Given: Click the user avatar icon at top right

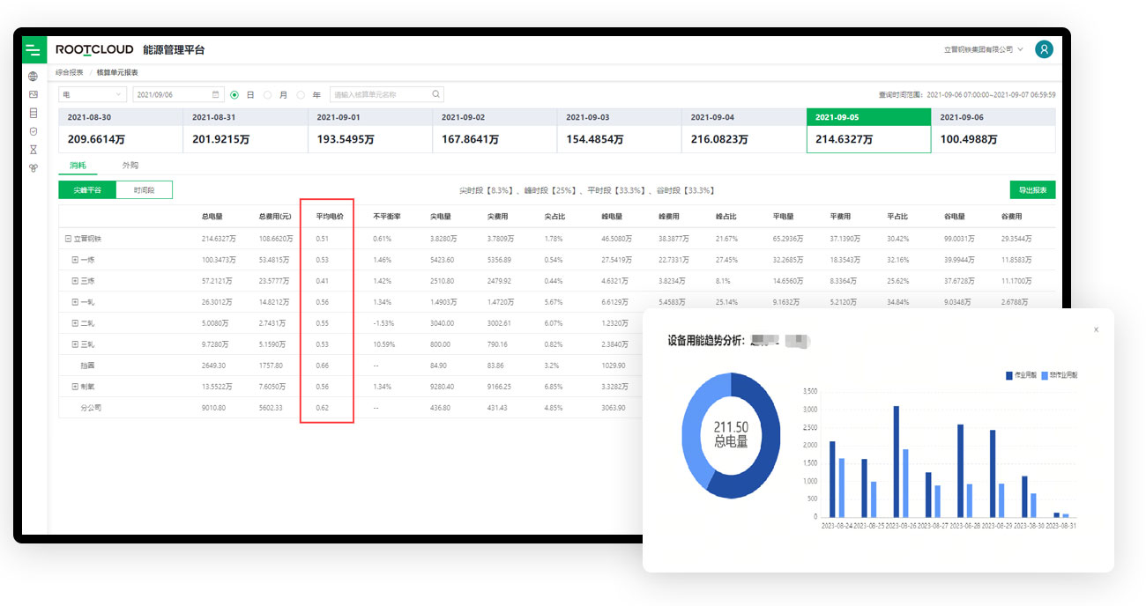Looking at the screenshot, I should pyautogui.click(x=1044, y=50).
